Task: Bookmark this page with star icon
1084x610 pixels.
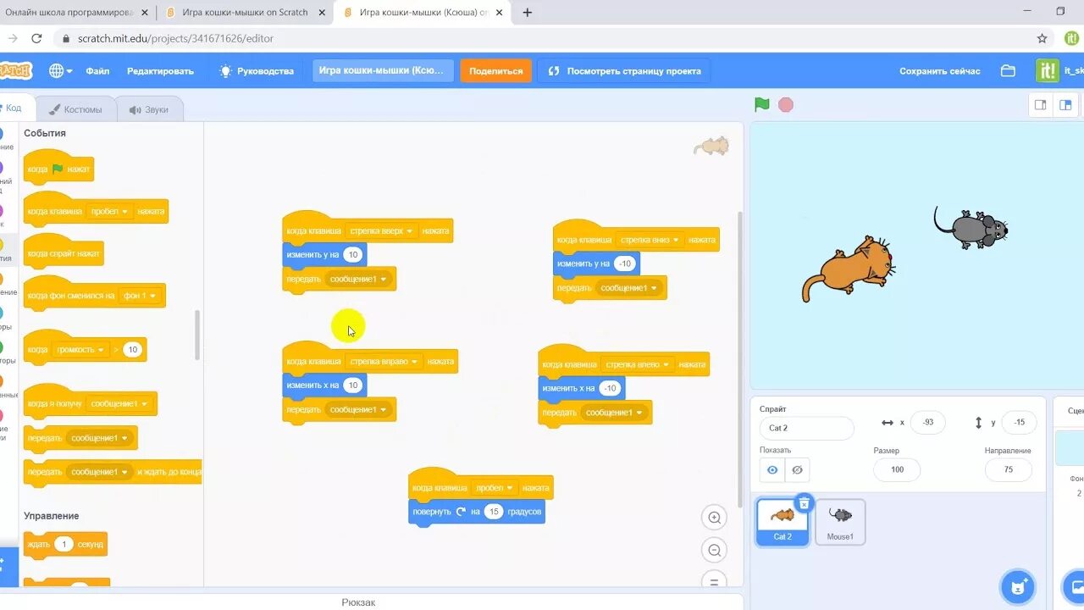Action: (1042, 38)
